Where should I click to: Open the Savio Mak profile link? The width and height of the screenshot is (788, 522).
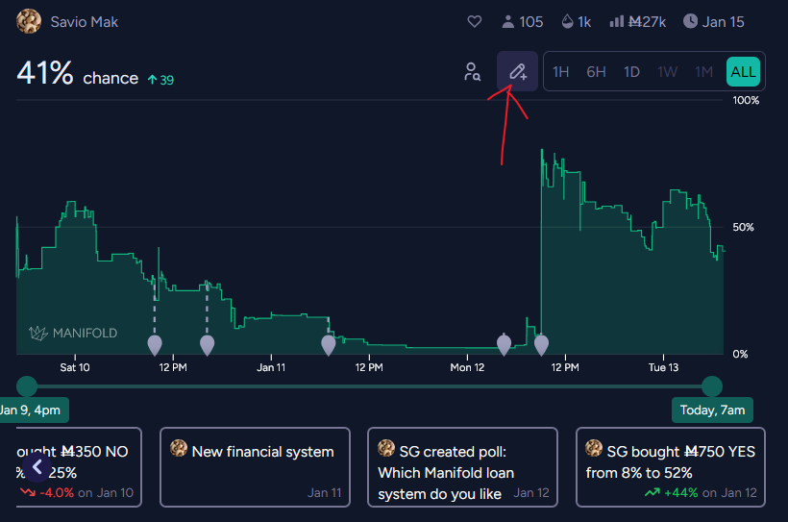pyautogui.click(x=86, y=21)
